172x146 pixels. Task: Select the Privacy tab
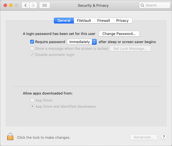(122, 21)
